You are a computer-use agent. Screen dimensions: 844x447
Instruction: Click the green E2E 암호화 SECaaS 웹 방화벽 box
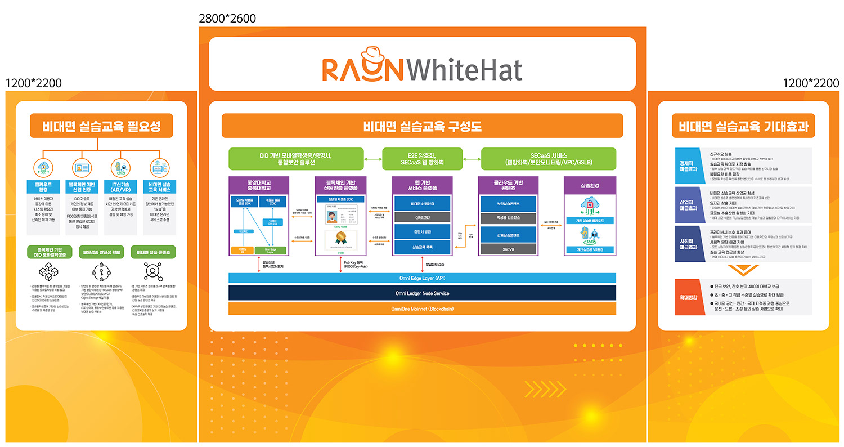(422, 159)
